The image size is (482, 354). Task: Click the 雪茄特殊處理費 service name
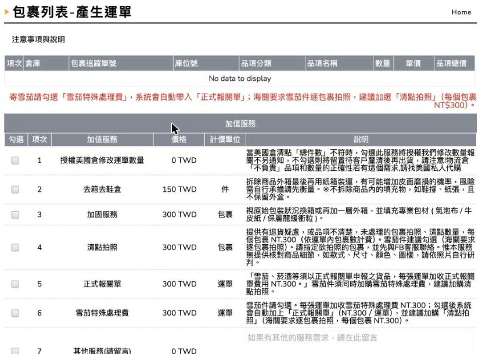point(102,313)
